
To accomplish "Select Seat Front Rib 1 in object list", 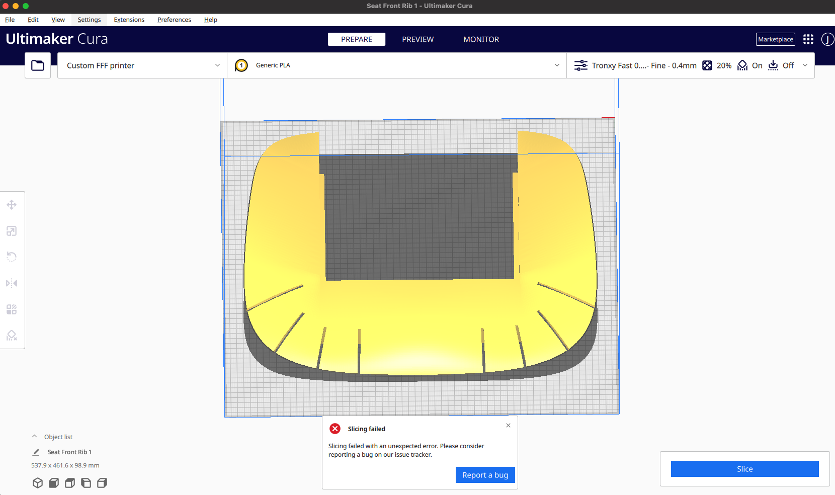I will (x=69, y=452).
